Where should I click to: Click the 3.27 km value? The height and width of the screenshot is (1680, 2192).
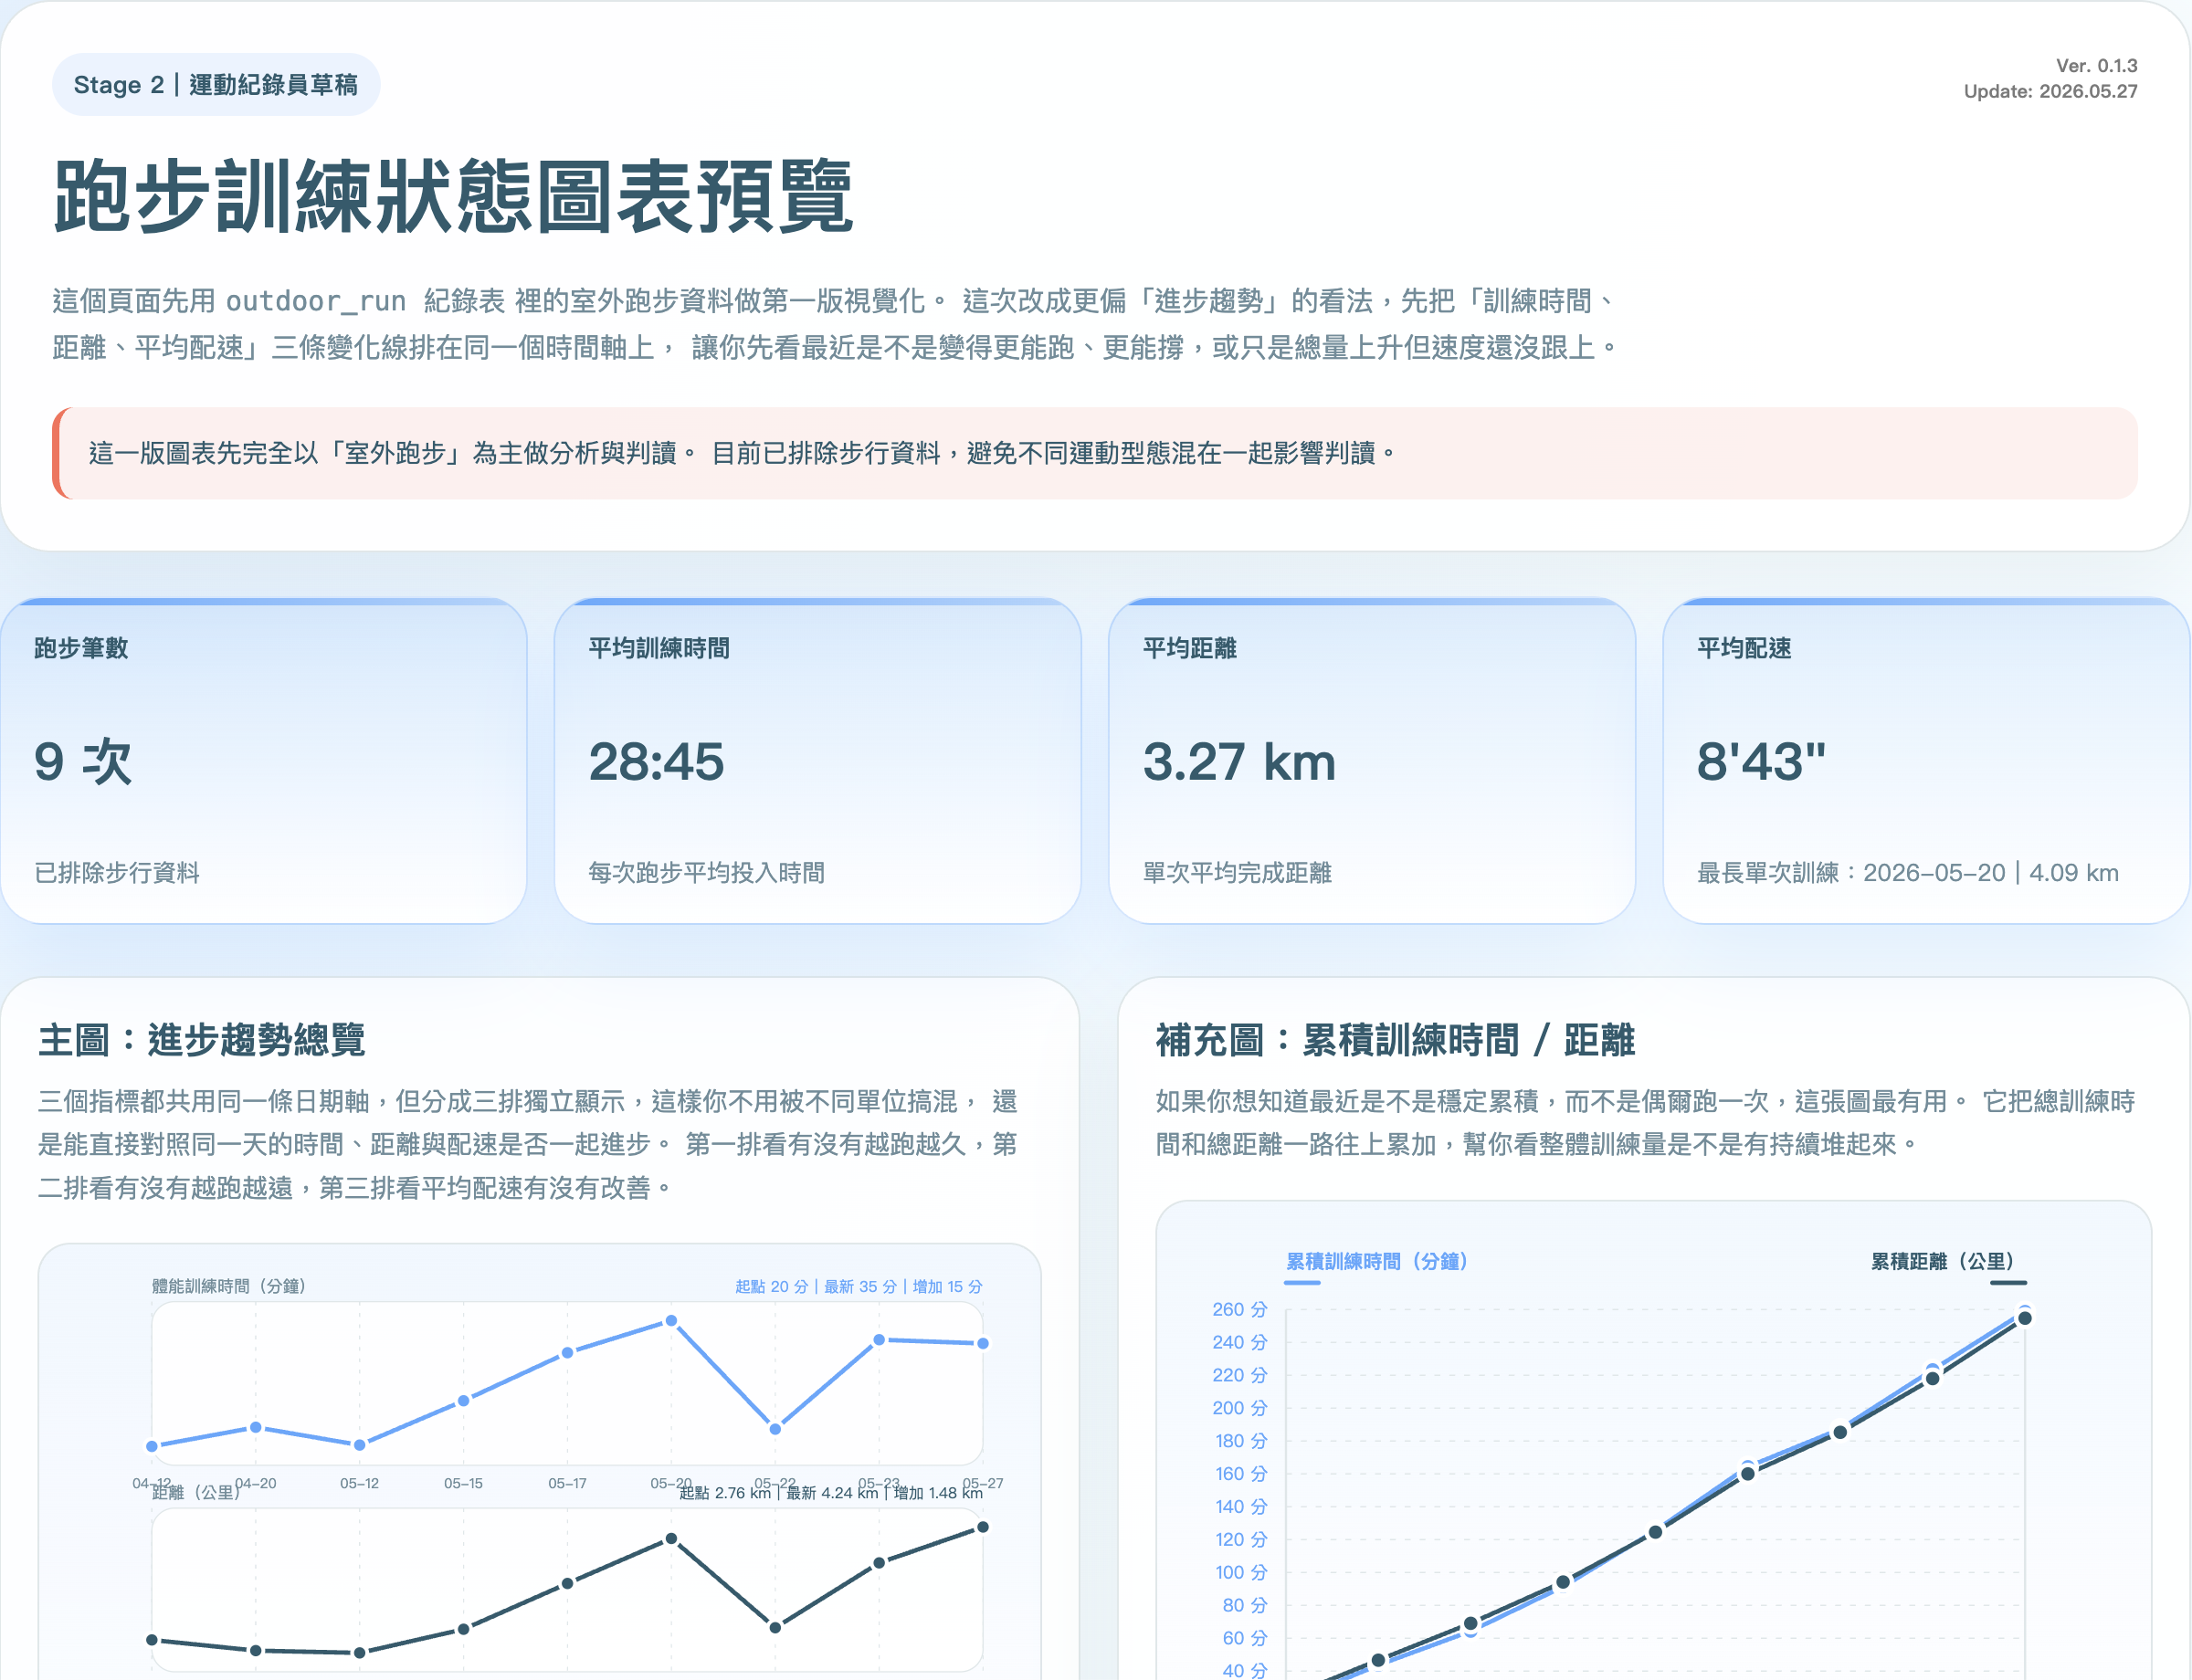(1239, 762)
